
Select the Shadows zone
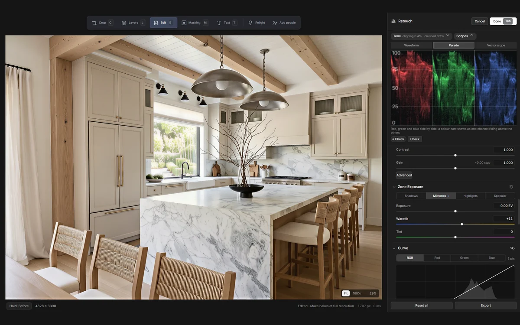pos(411,196)
